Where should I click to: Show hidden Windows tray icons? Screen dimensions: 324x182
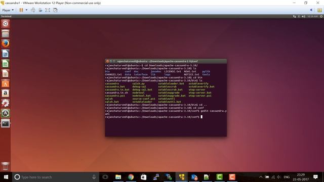261,177
